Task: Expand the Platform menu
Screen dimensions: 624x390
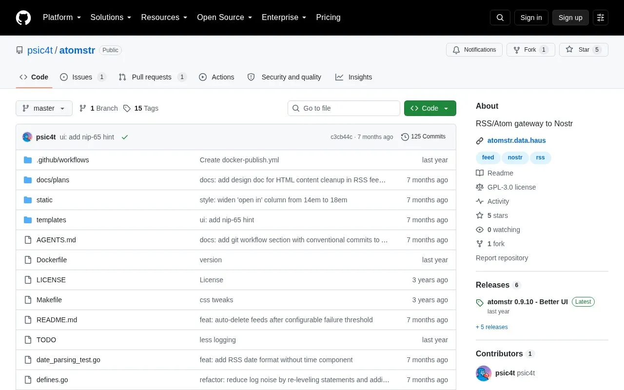Action: coord(62,18)
